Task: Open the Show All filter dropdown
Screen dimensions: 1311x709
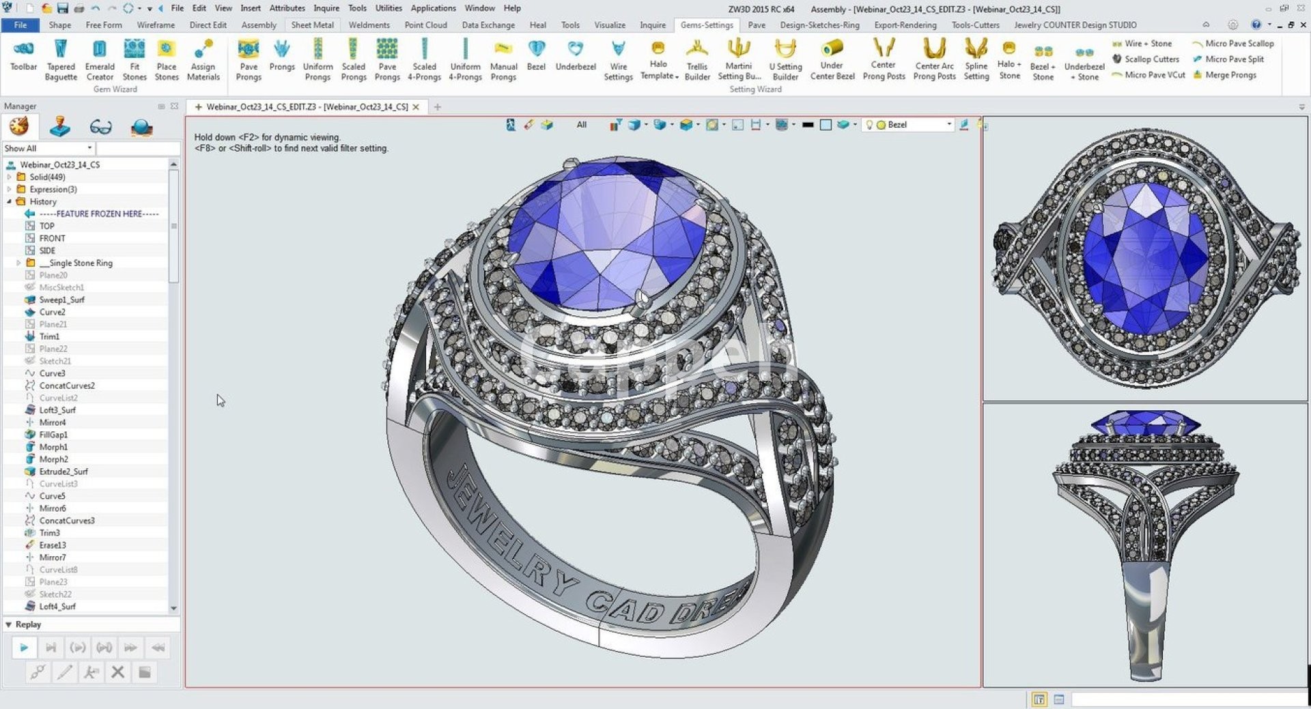Action: [89, 148]
